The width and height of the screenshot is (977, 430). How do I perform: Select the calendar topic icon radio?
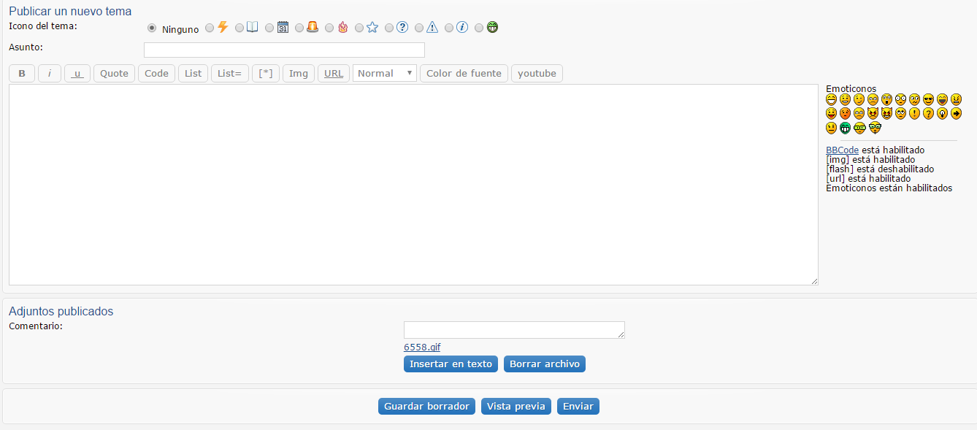(269, 28)
